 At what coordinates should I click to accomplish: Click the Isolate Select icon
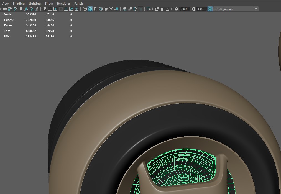[149, 9]
